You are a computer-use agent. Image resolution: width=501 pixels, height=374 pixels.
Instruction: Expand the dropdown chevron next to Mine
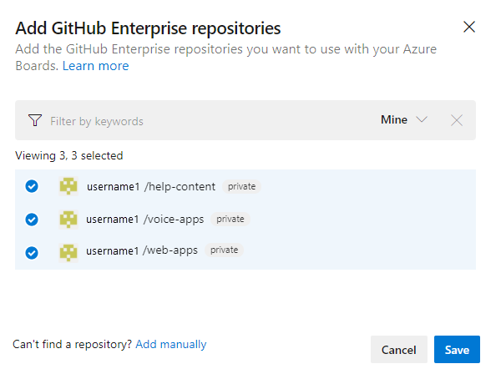pos(421,120)
